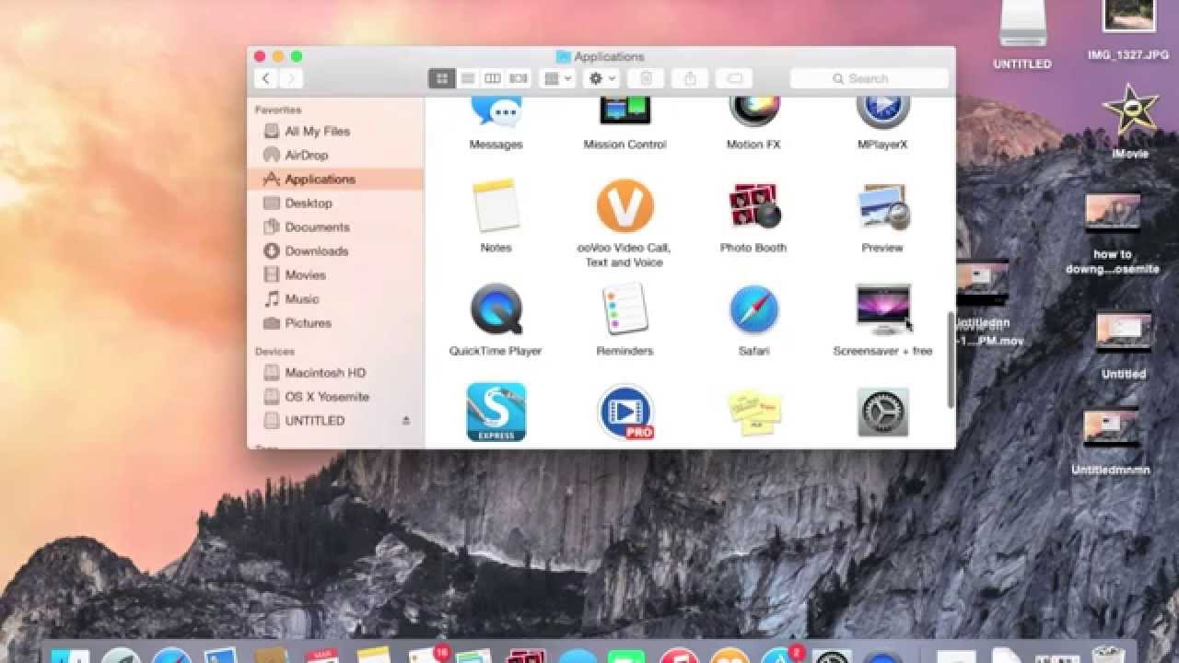Viewport: 1179px width, 663px height.
Task: Click the eject icon next to UNTITLED
Action: (x=406, y=421)
